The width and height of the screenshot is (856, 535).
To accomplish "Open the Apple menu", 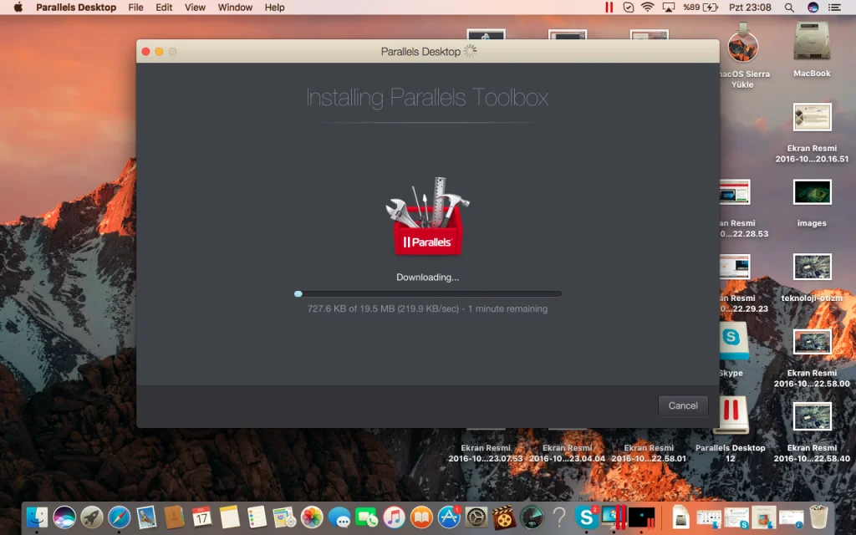I will tap(18, 8).
